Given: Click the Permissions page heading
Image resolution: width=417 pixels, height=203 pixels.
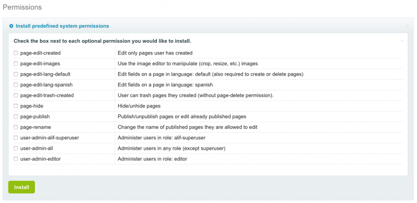Looking at the screenshot, I should (23, 7).
